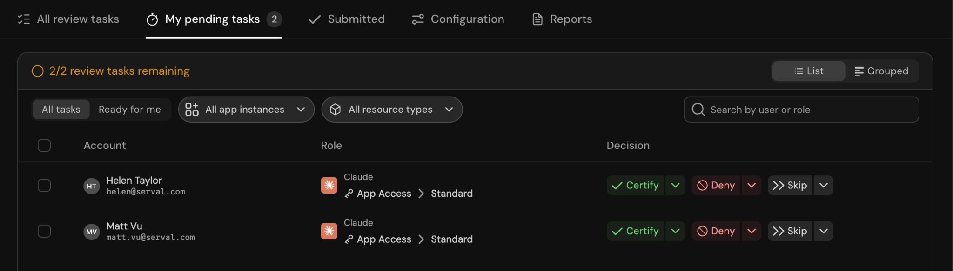Click 2/2 review tasks remaining text
The width and height of the screenshot is (953, 271).
[x=120, y=71]
